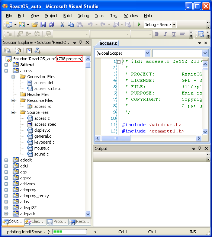Click Show All Files icon in Solution Explorer
This screenshot has width=212, height=237.
(18, 51)
